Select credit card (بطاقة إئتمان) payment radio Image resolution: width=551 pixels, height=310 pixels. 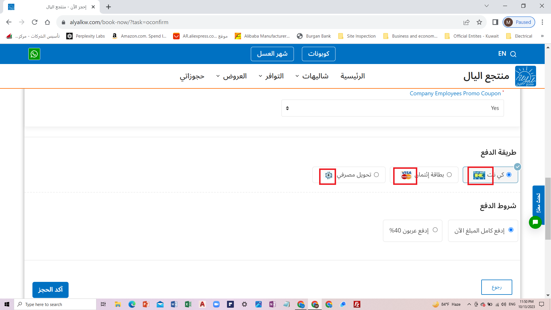[x=449, y=175]
